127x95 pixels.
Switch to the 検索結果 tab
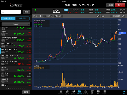coord(22,18)
